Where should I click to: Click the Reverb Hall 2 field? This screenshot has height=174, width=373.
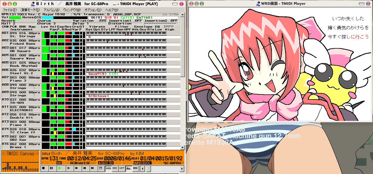click(19, 24)
